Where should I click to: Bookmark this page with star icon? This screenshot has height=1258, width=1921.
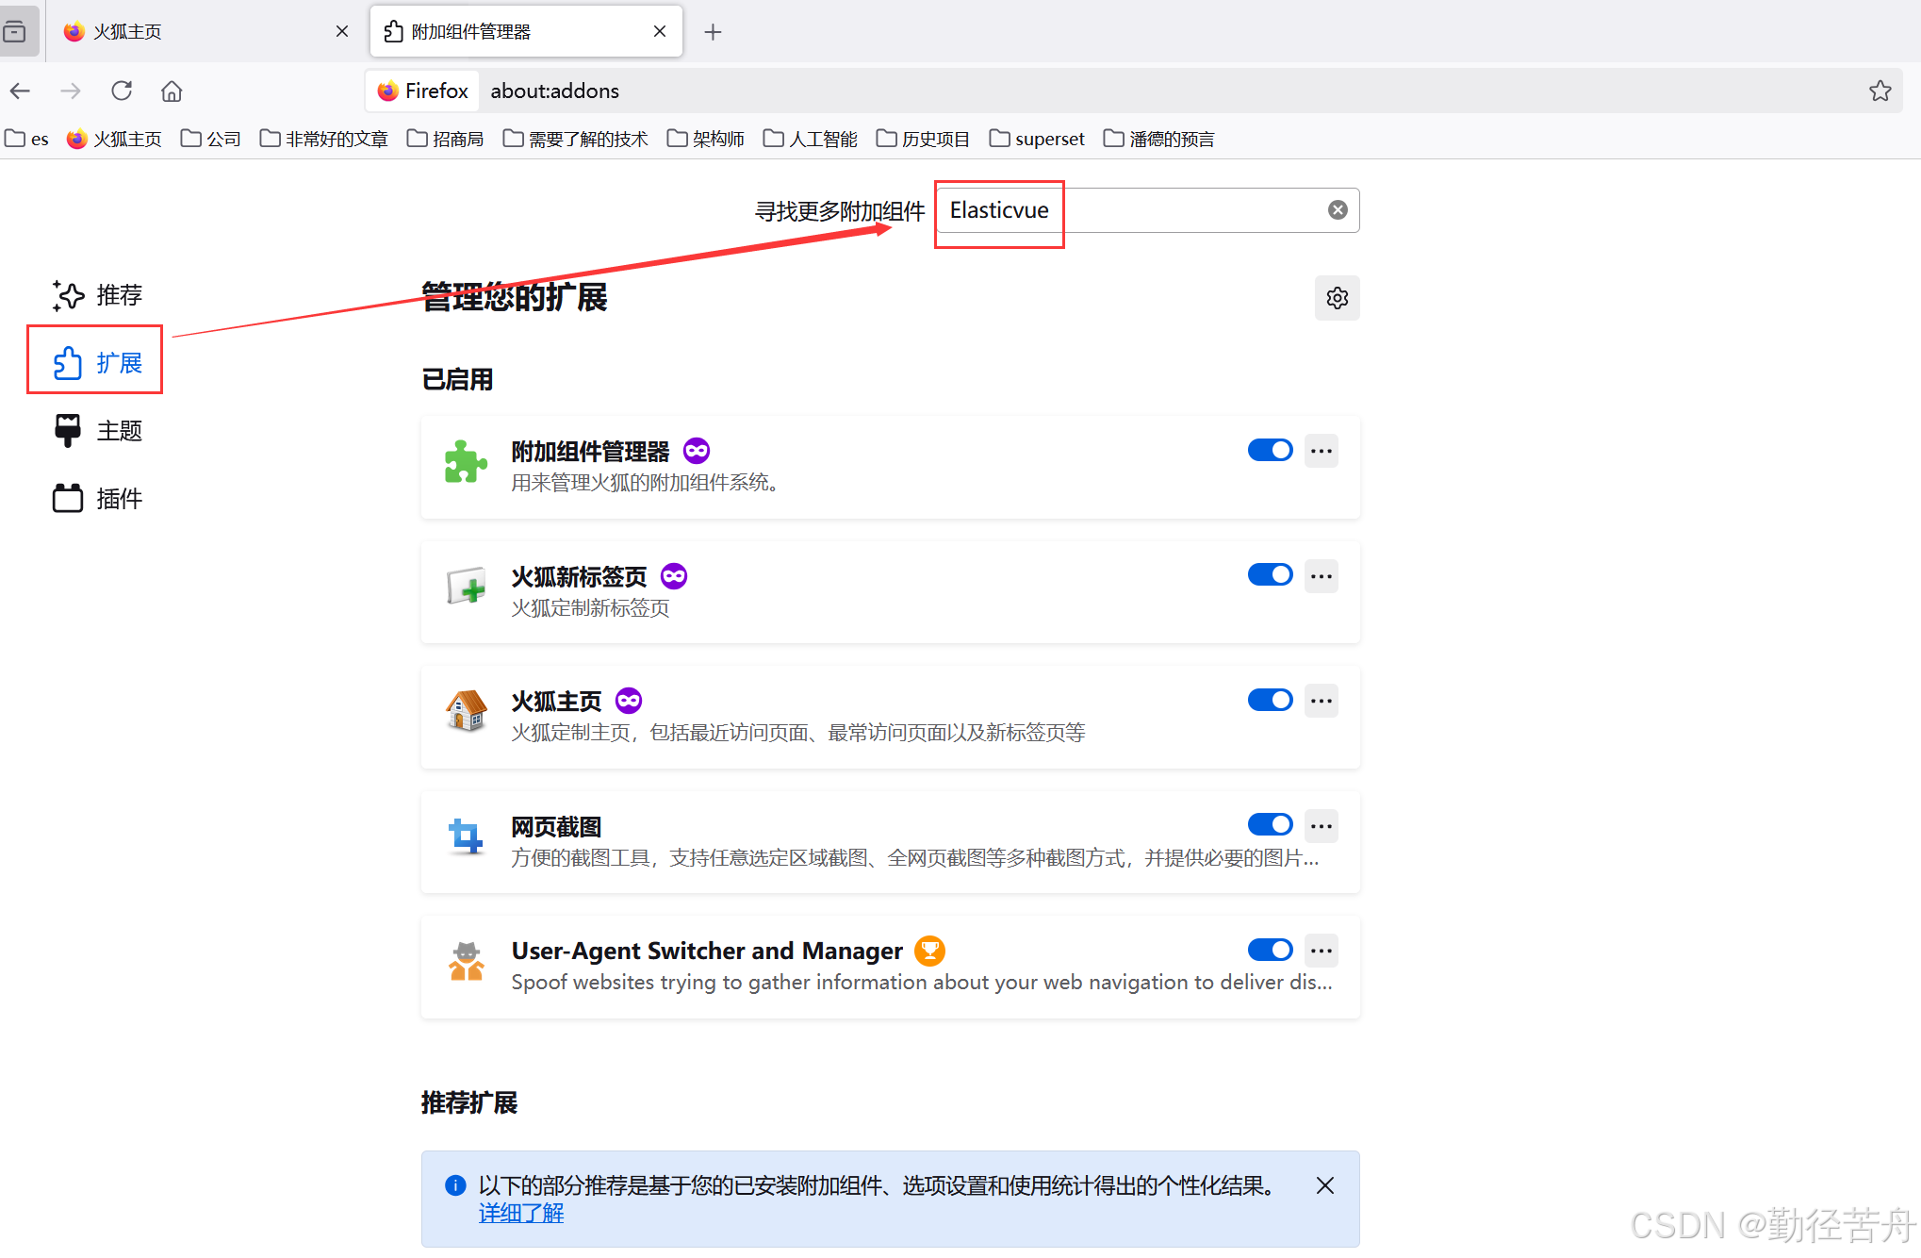tap(1880, 91)
